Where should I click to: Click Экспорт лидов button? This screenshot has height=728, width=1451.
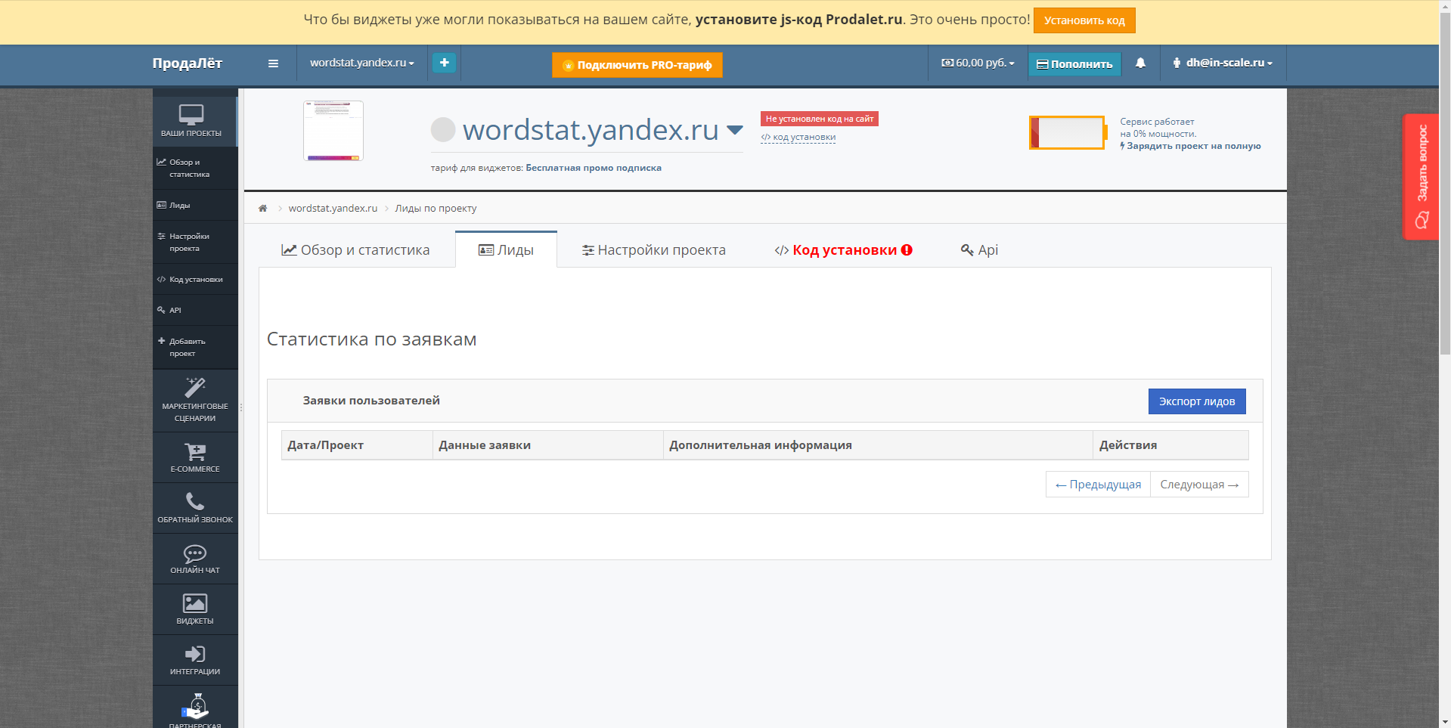click(x=1197, y=401)
